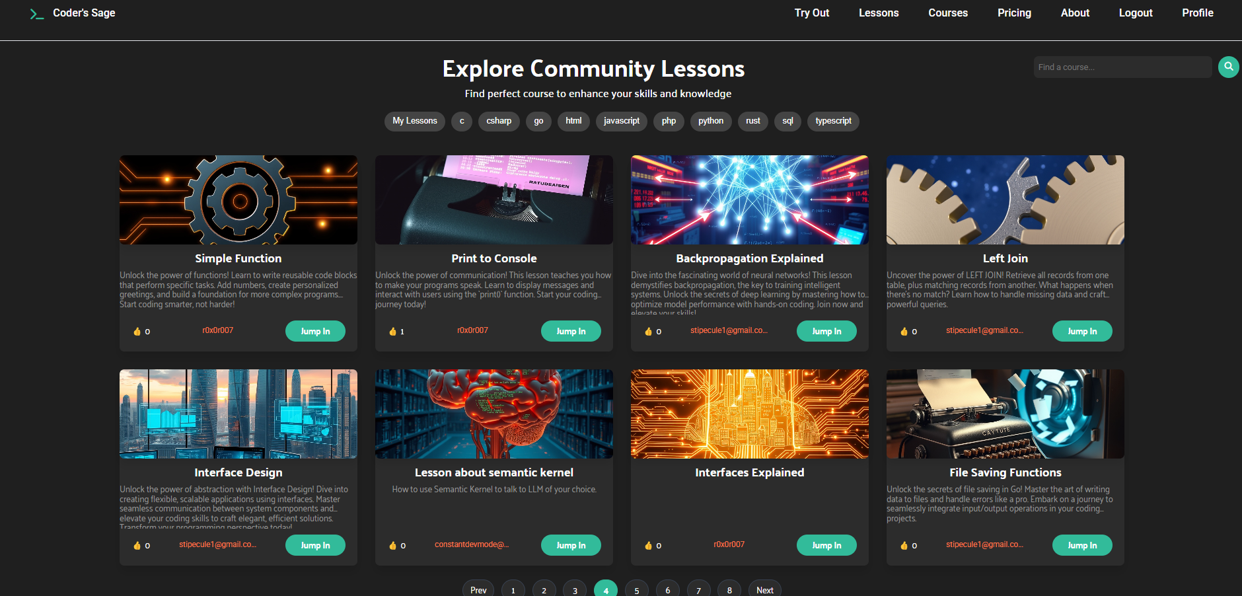The height and width of the screenshot is (596, 1242).
Task: Go to page 8 of lessons
Action: click(x=729, y=589)
